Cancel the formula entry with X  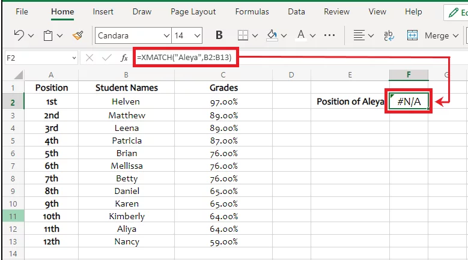click(x=90, y=58)
